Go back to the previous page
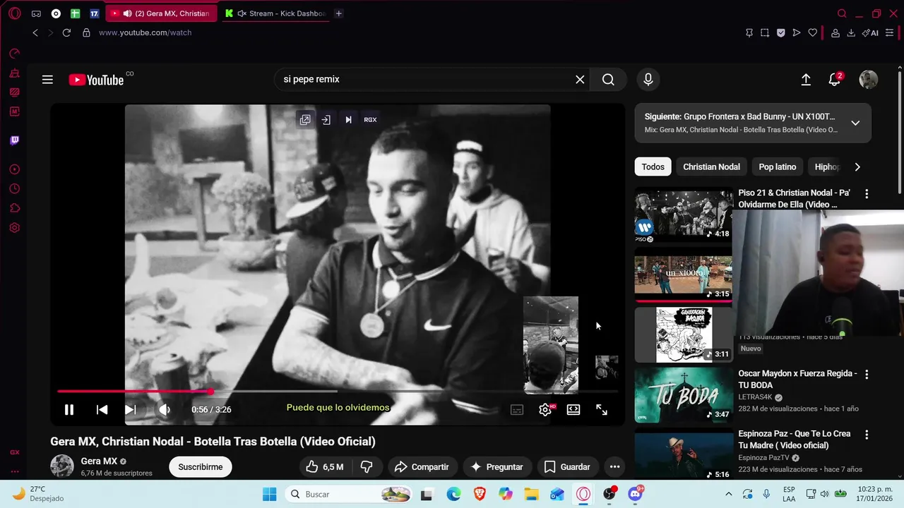The image size is (904, 508). pos(35,32)
